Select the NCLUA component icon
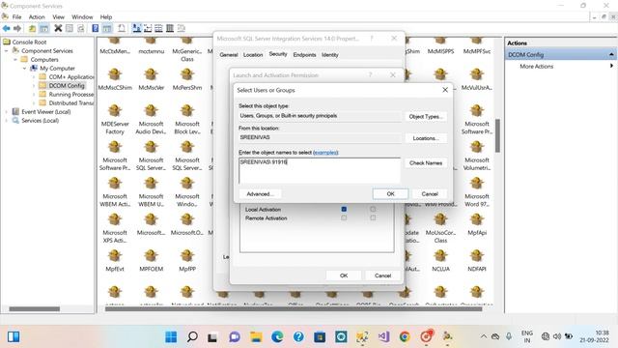This screenshot has height=348, width=618. pos(440,260)
